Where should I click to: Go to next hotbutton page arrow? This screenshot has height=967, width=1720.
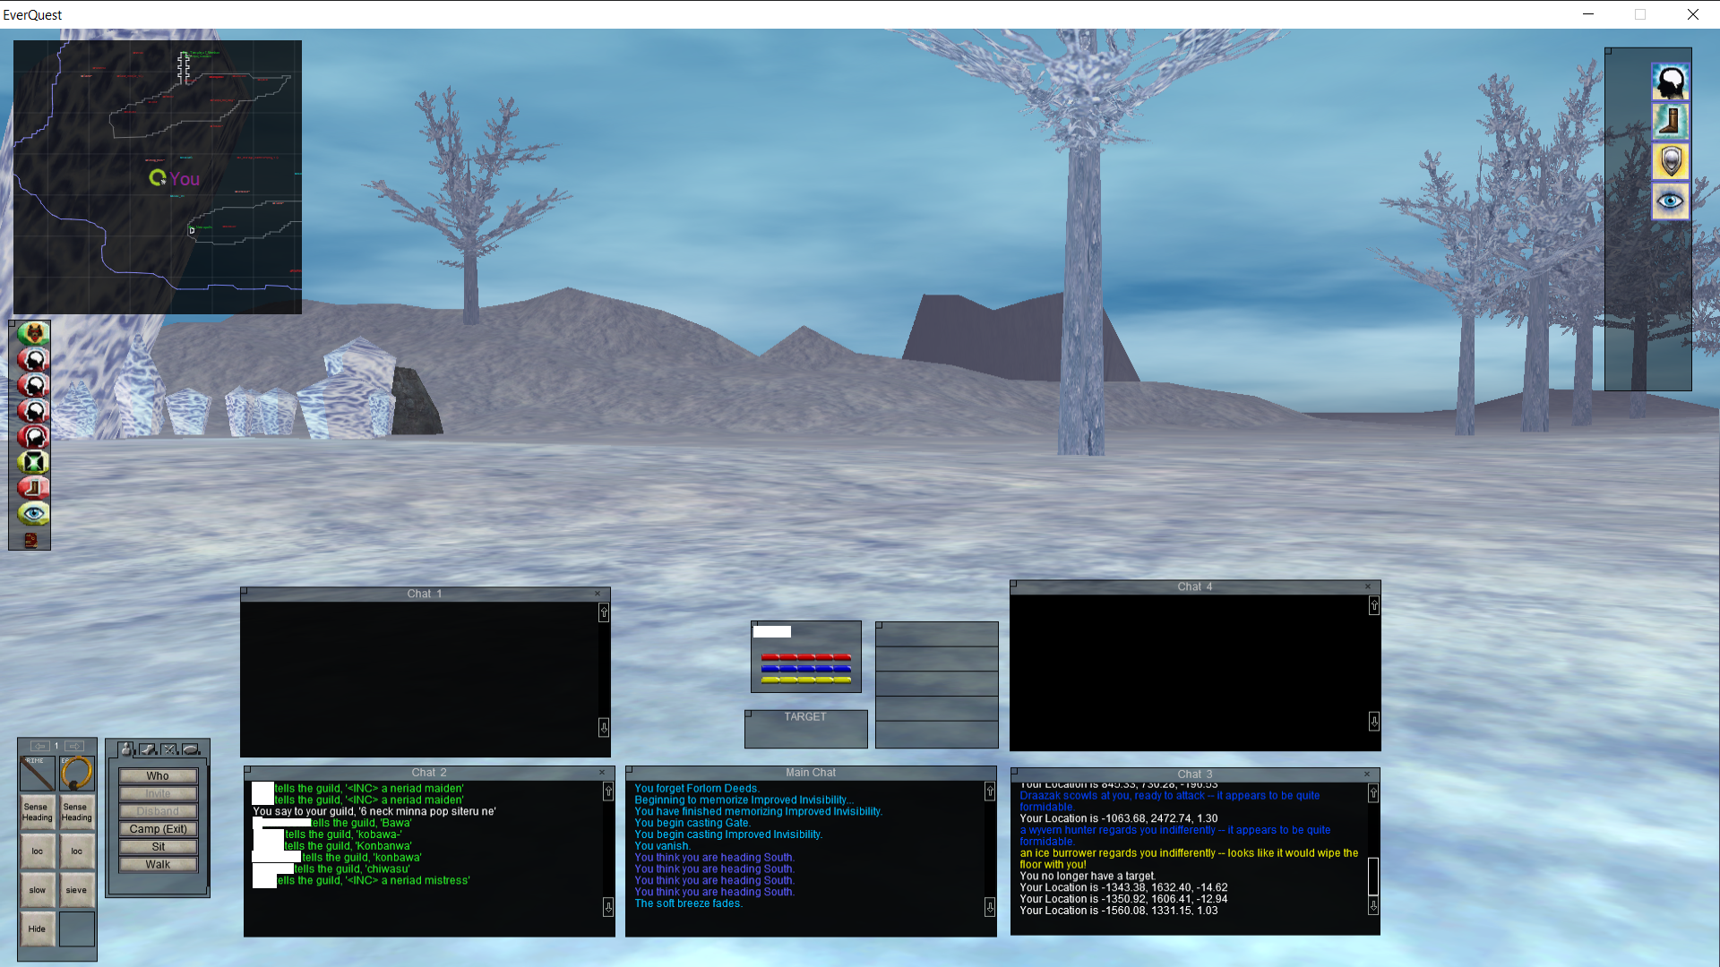[75, 746]
